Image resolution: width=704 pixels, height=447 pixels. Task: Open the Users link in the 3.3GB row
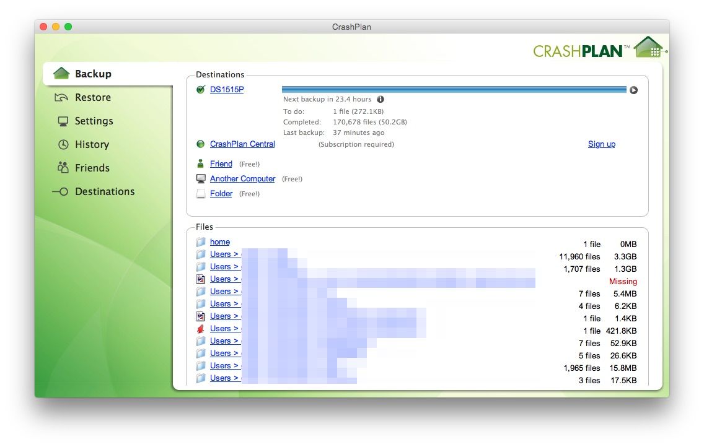(224, 254)
